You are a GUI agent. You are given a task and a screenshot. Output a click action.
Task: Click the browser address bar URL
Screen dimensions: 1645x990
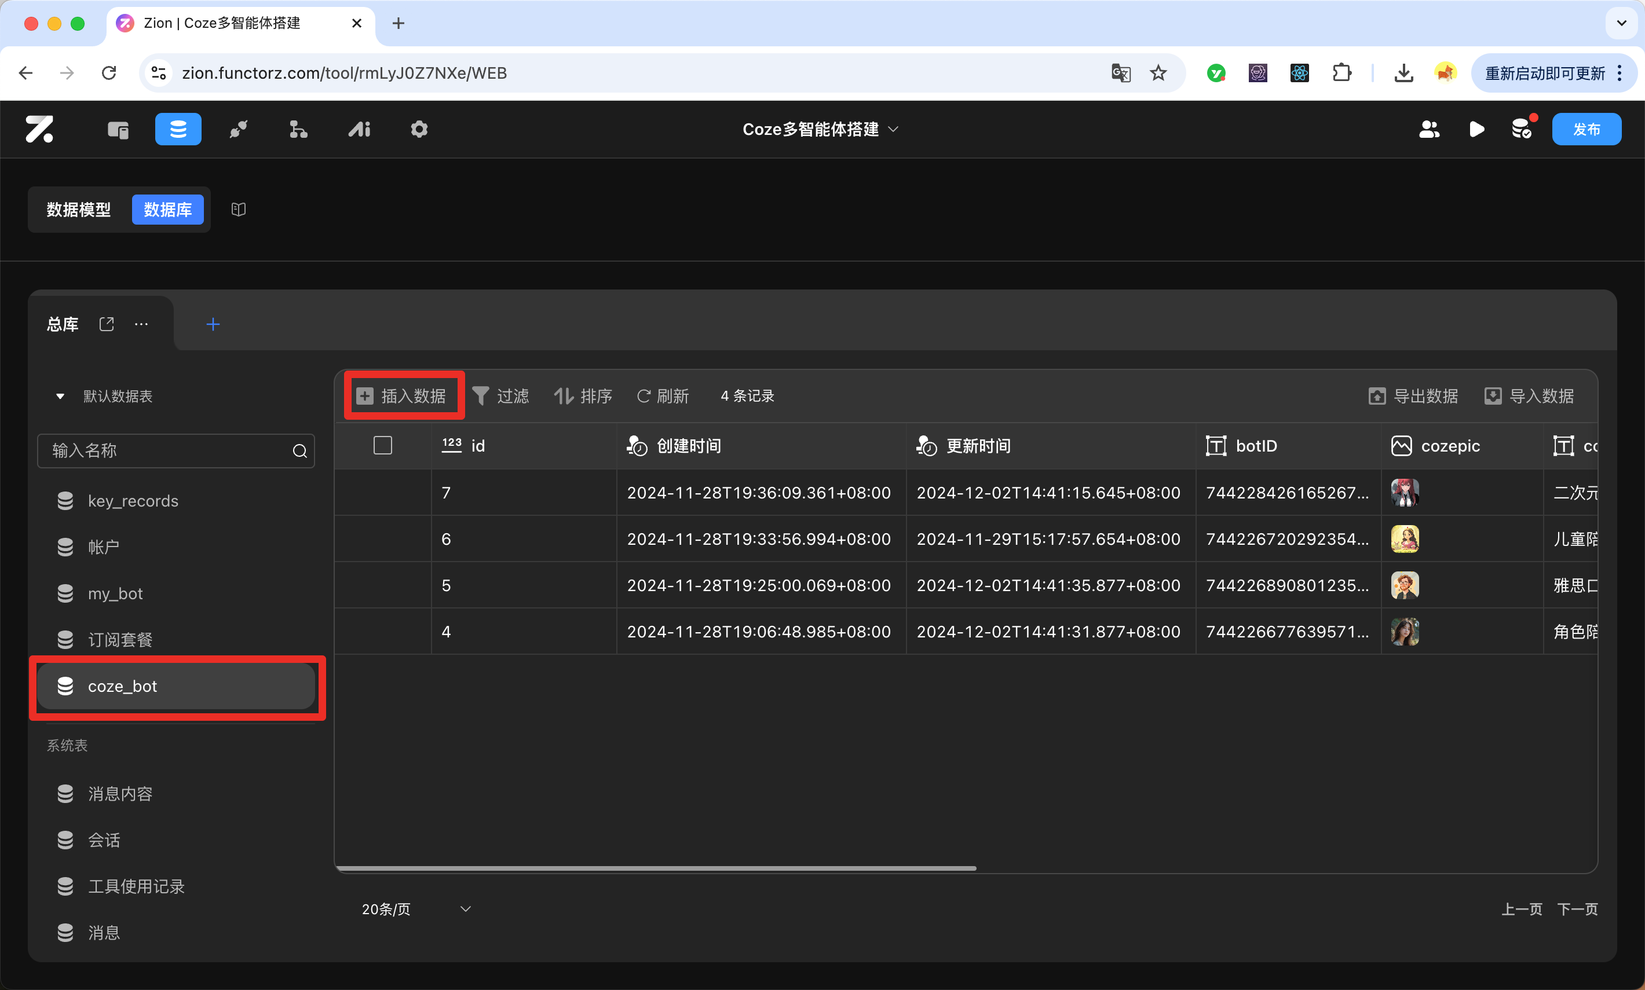pos(344,73)
